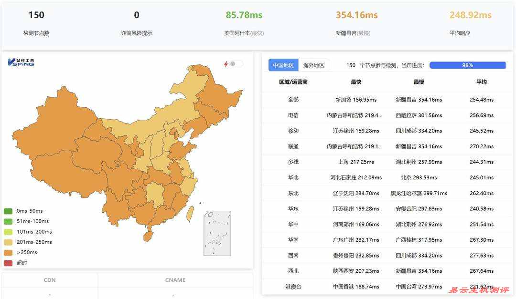Select the 华东 row label
Image resolution: width=516 pixels, height=299 pixels.
pos(293,209)
